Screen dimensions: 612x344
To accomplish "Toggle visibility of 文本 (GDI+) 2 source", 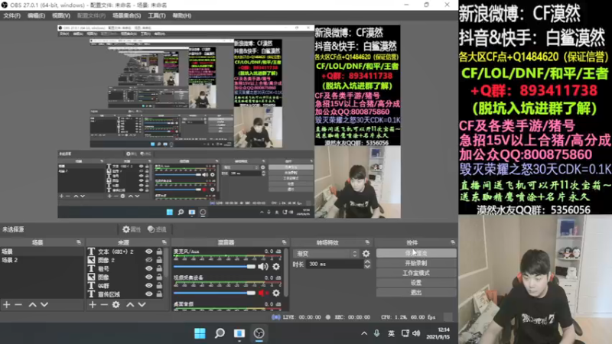I will point(148,252).
